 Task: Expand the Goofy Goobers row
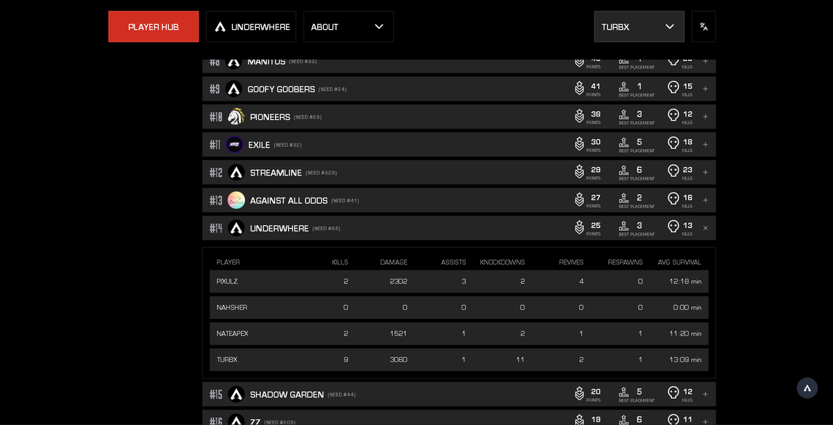(705, 89)
